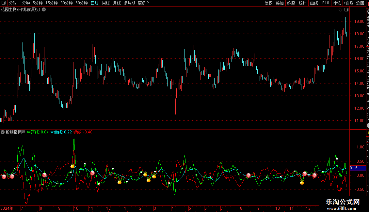
Task: Click the 复权 adjustment button
Action: tap(268, 3)
